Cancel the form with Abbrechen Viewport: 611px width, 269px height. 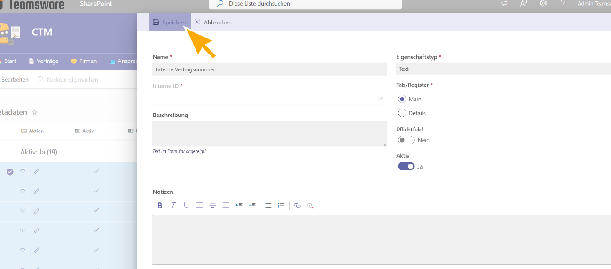[213, 23]
